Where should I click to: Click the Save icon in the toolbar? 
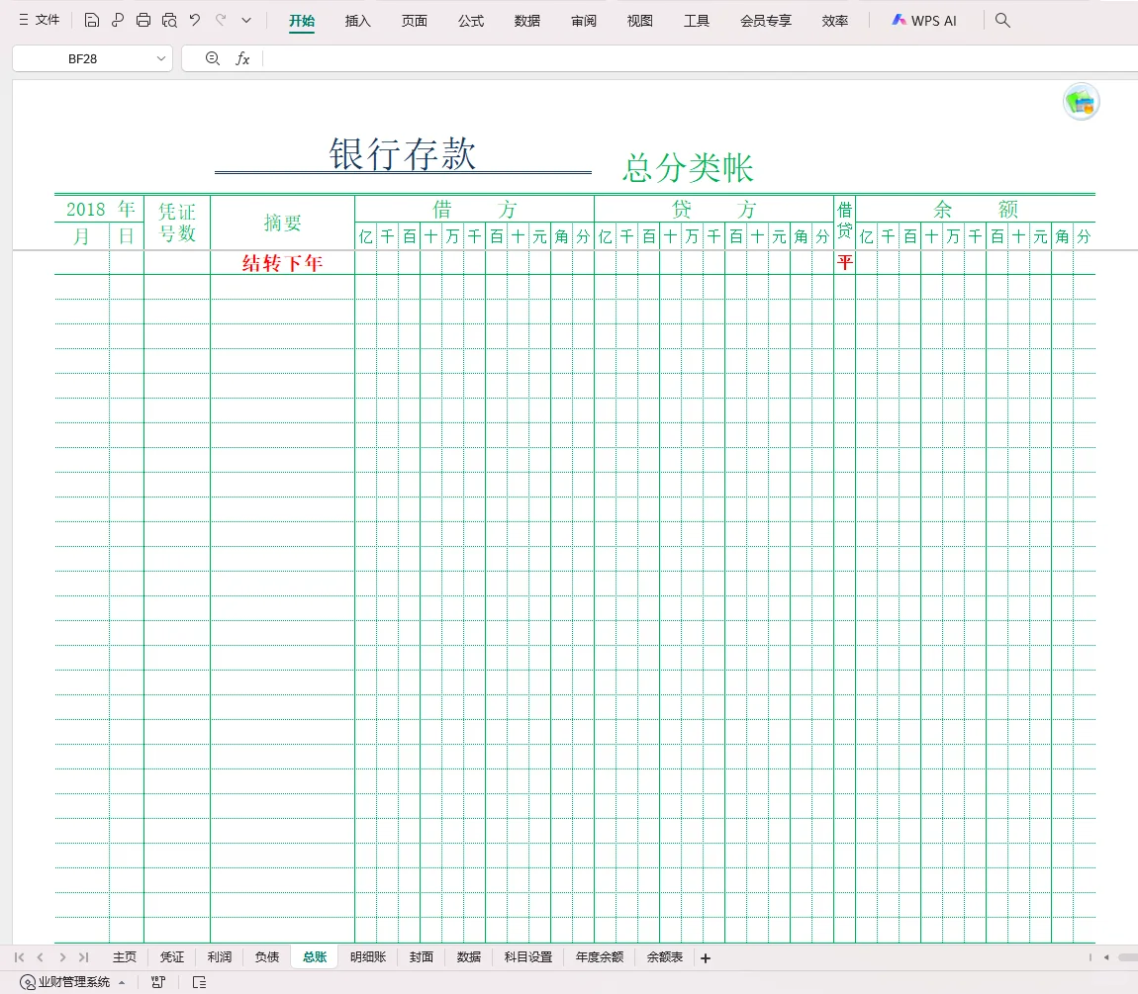pos(92,19)
